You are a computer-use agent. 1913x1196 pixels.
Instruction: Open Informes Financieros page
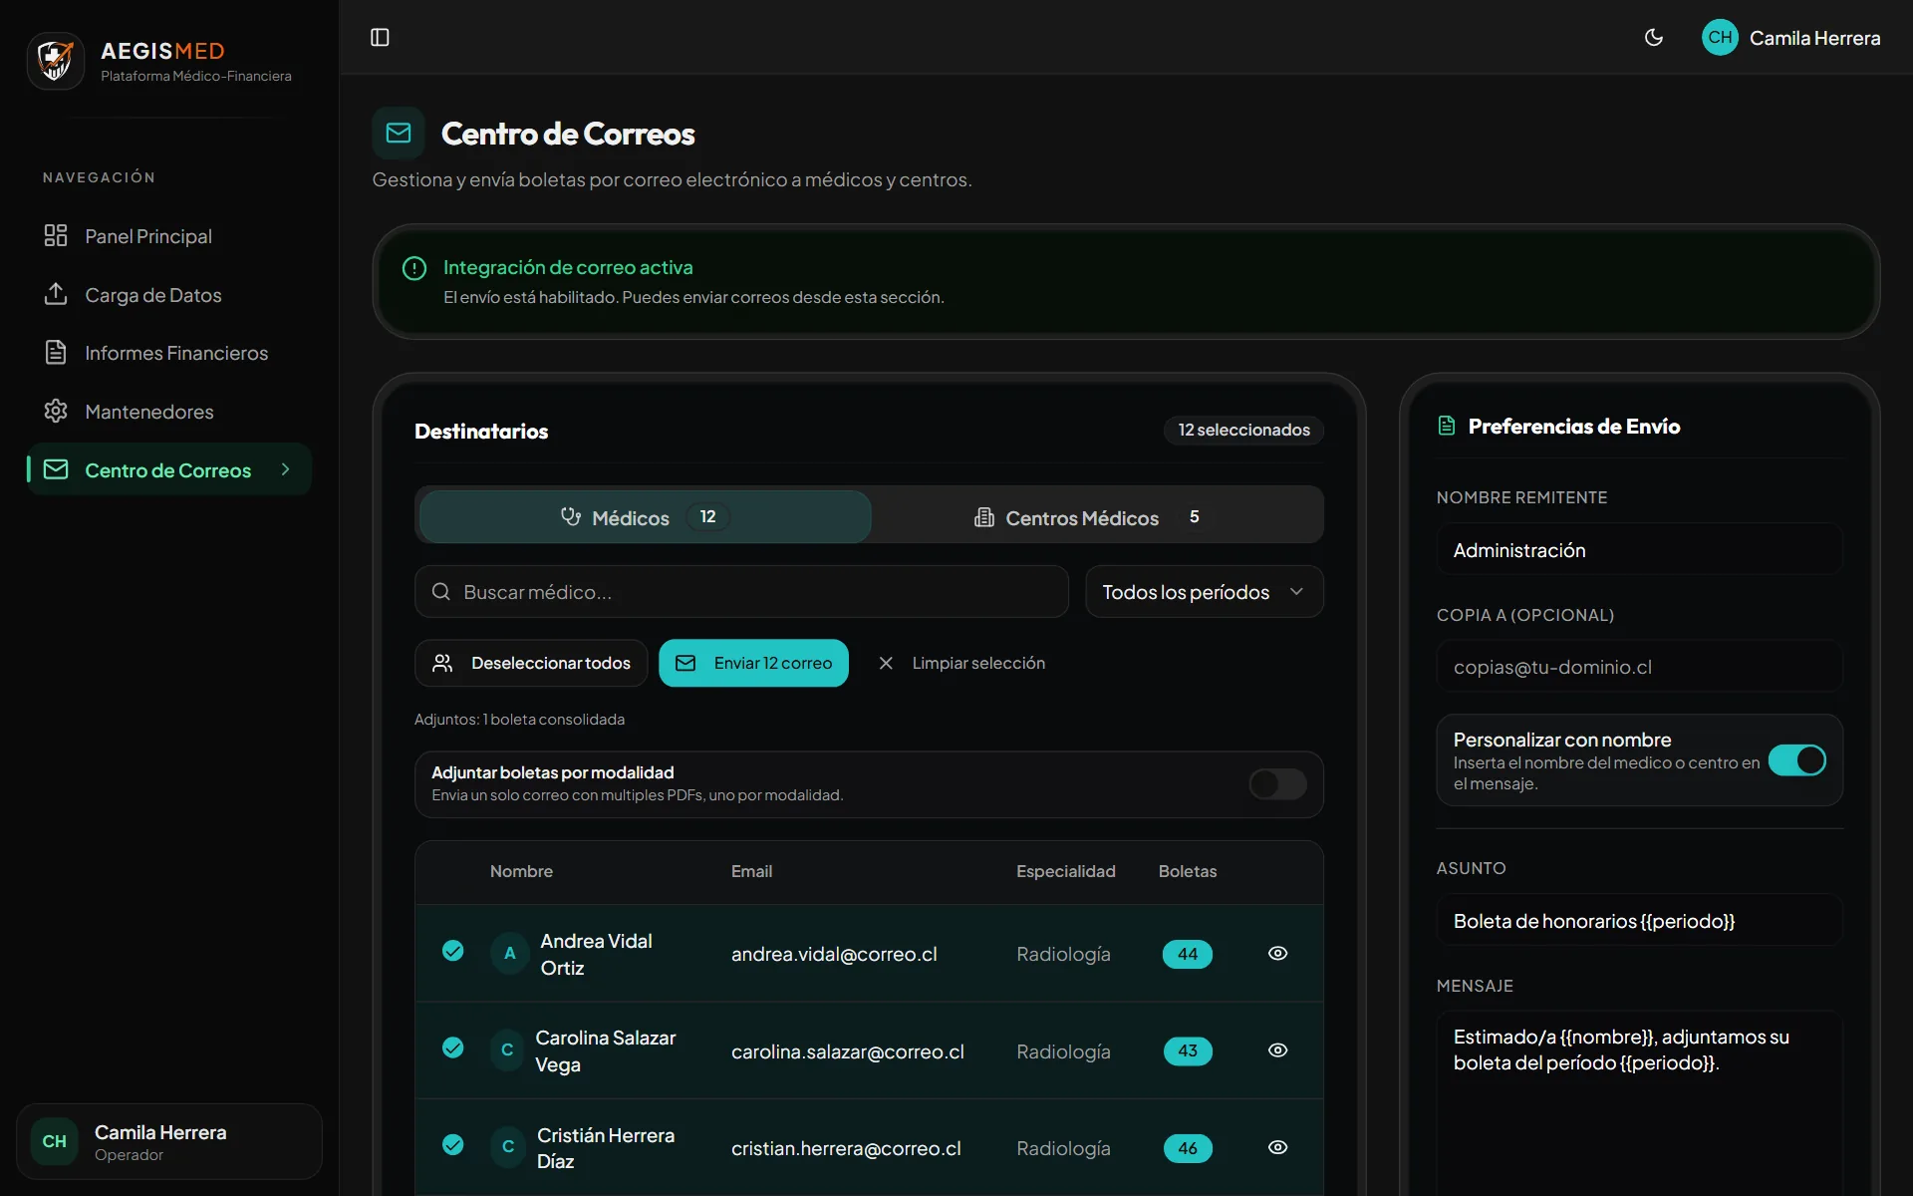169,353
